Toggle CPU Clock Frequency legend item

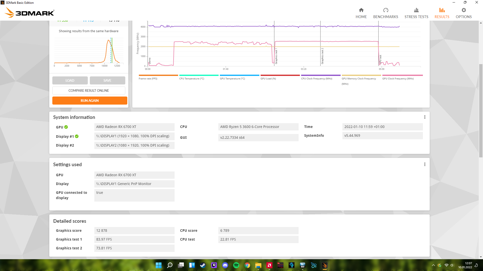321,77
